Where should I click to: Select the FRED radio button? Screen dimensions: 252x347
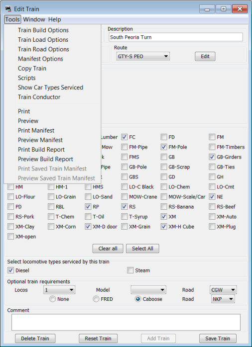(96, 299)
